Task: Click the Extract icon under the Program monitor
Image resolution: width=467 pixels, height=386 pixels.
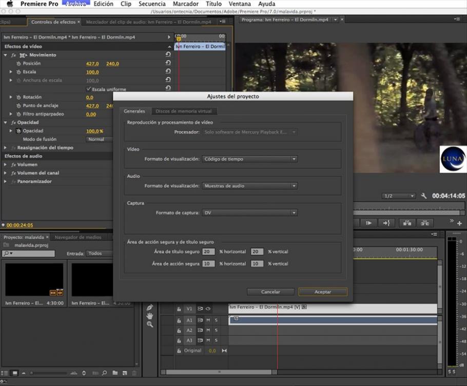Action: [424, 222]
